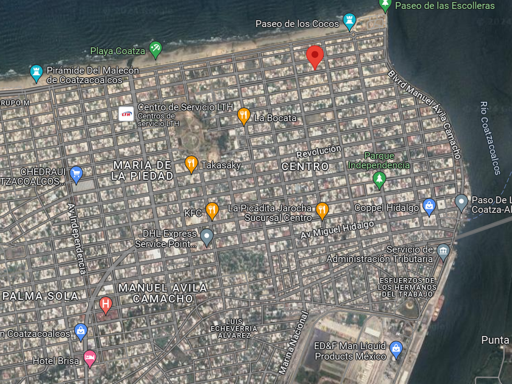Click the Playa Coatza label
Image resolution: width=512 pixels, height=384 pixels.
[x=118, y=51]
